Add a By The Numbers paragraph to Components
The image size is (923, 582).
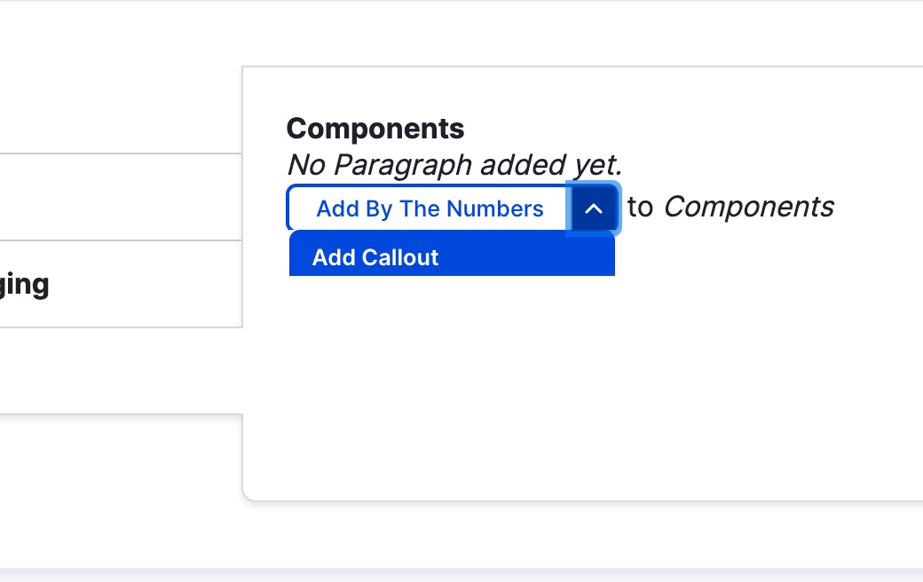[x=430, y=208]
